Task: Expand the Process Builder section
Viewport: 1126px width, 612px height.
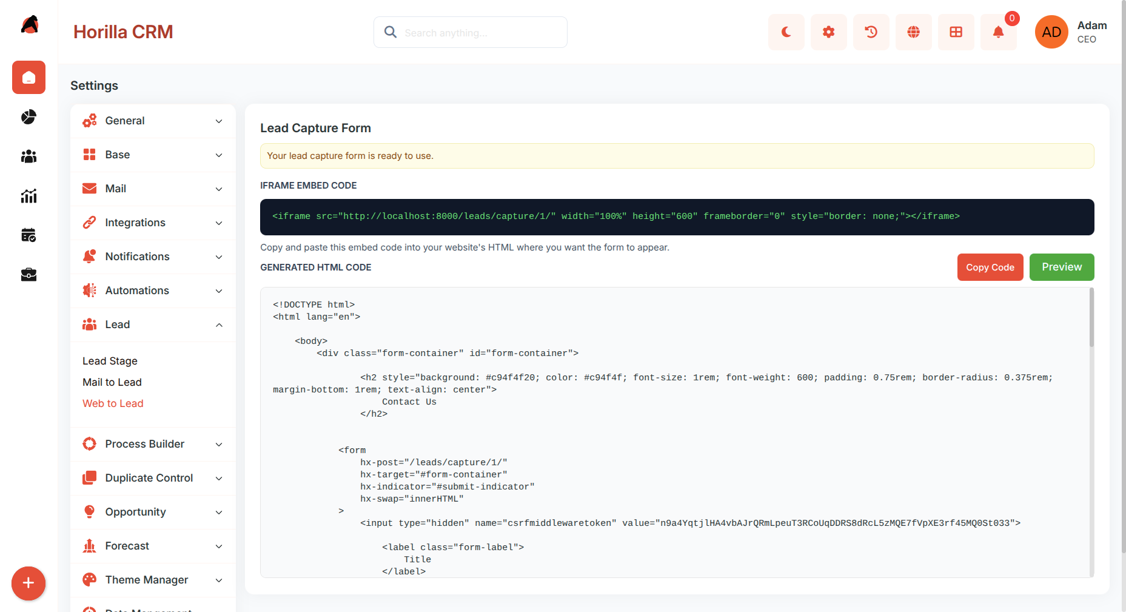Action: click(x=153, y=444)
